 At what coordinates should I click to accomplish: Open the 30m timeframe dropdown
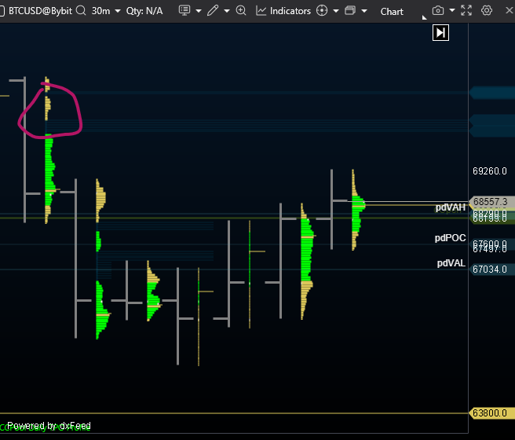(x=106, y=11)
